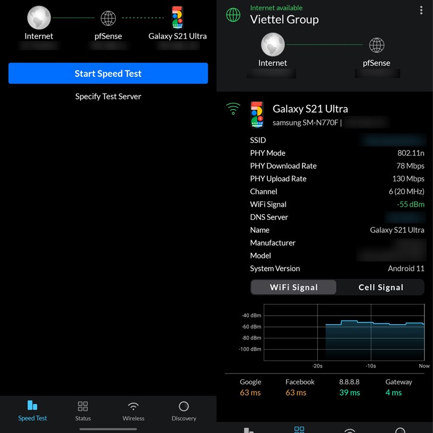Tap the Internet globe under Viettel Group
Screen dimensions: 433x433
pyautogui.click(x=273, y=44)
